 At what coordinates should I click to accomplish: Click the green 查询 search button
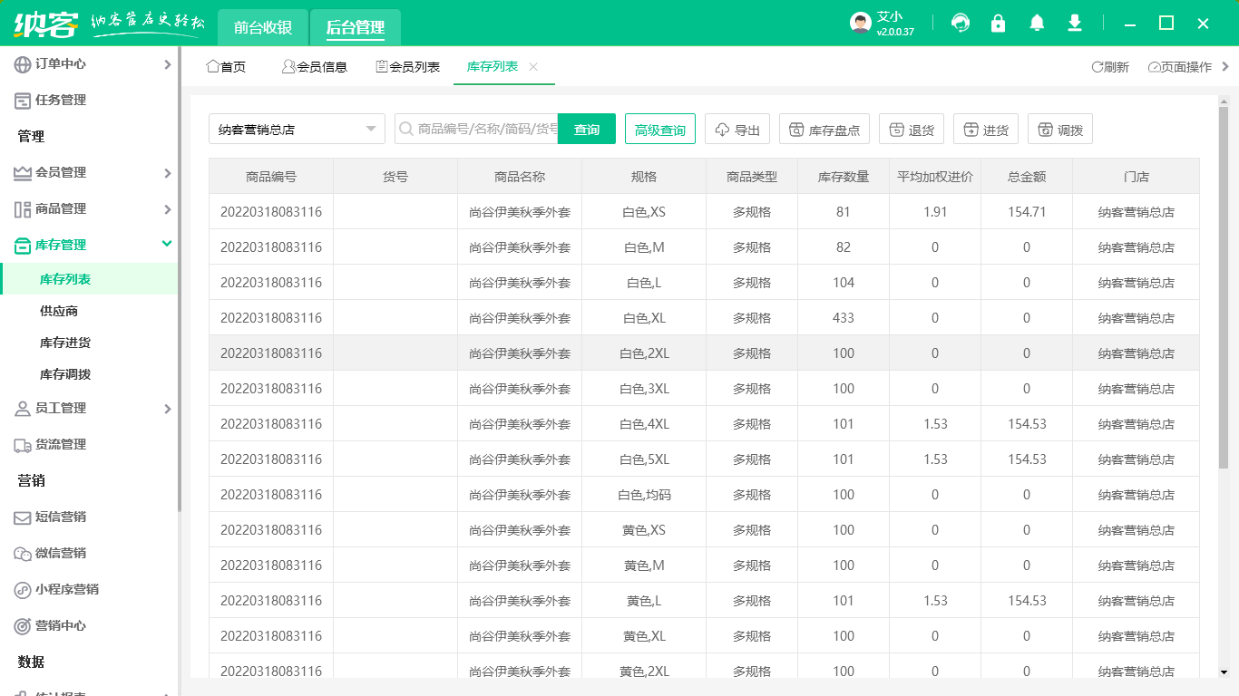(587, 130)
